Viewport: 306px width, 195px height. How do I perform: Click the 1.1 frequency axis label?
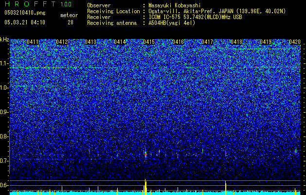[4, 63]
